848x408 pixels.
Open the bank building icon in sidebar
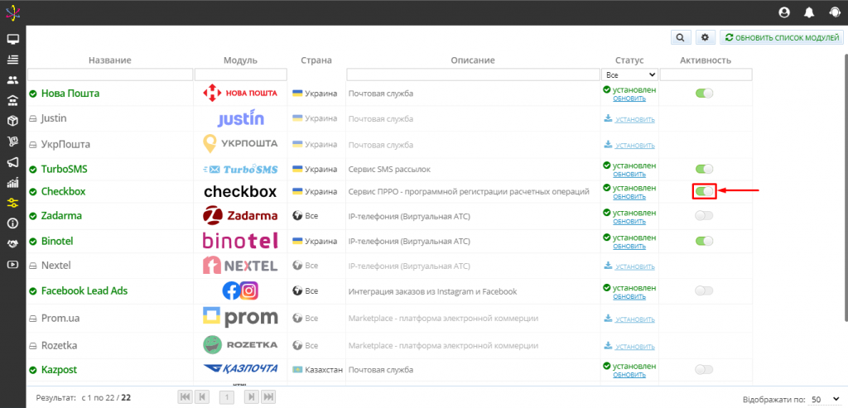click(12, 100)
